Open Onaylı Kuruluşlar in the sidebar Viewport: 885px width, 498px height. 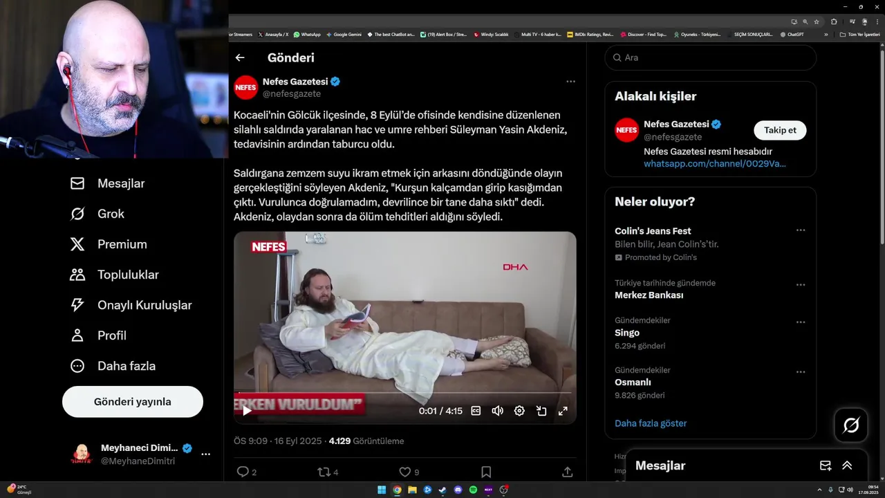click(131, 305)
